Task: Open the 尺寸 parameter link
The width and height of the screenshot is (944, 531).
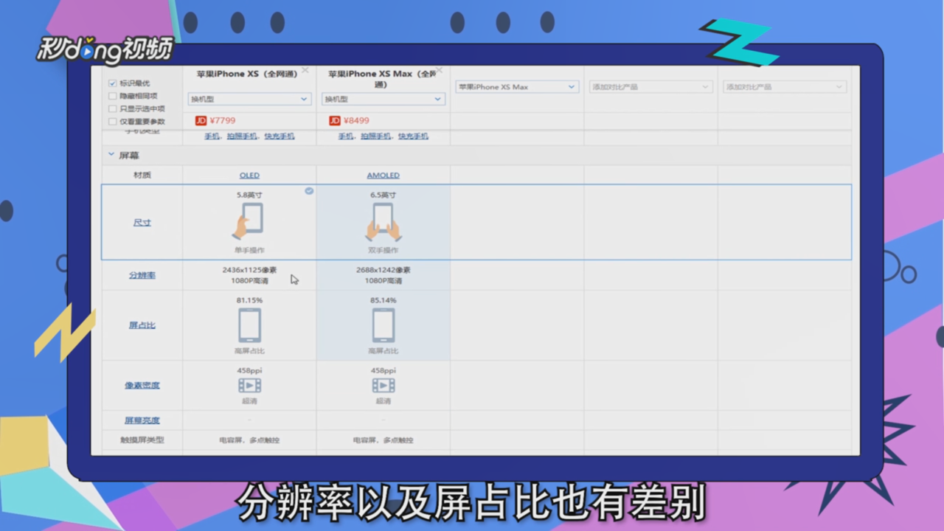Action: (142, 222)
